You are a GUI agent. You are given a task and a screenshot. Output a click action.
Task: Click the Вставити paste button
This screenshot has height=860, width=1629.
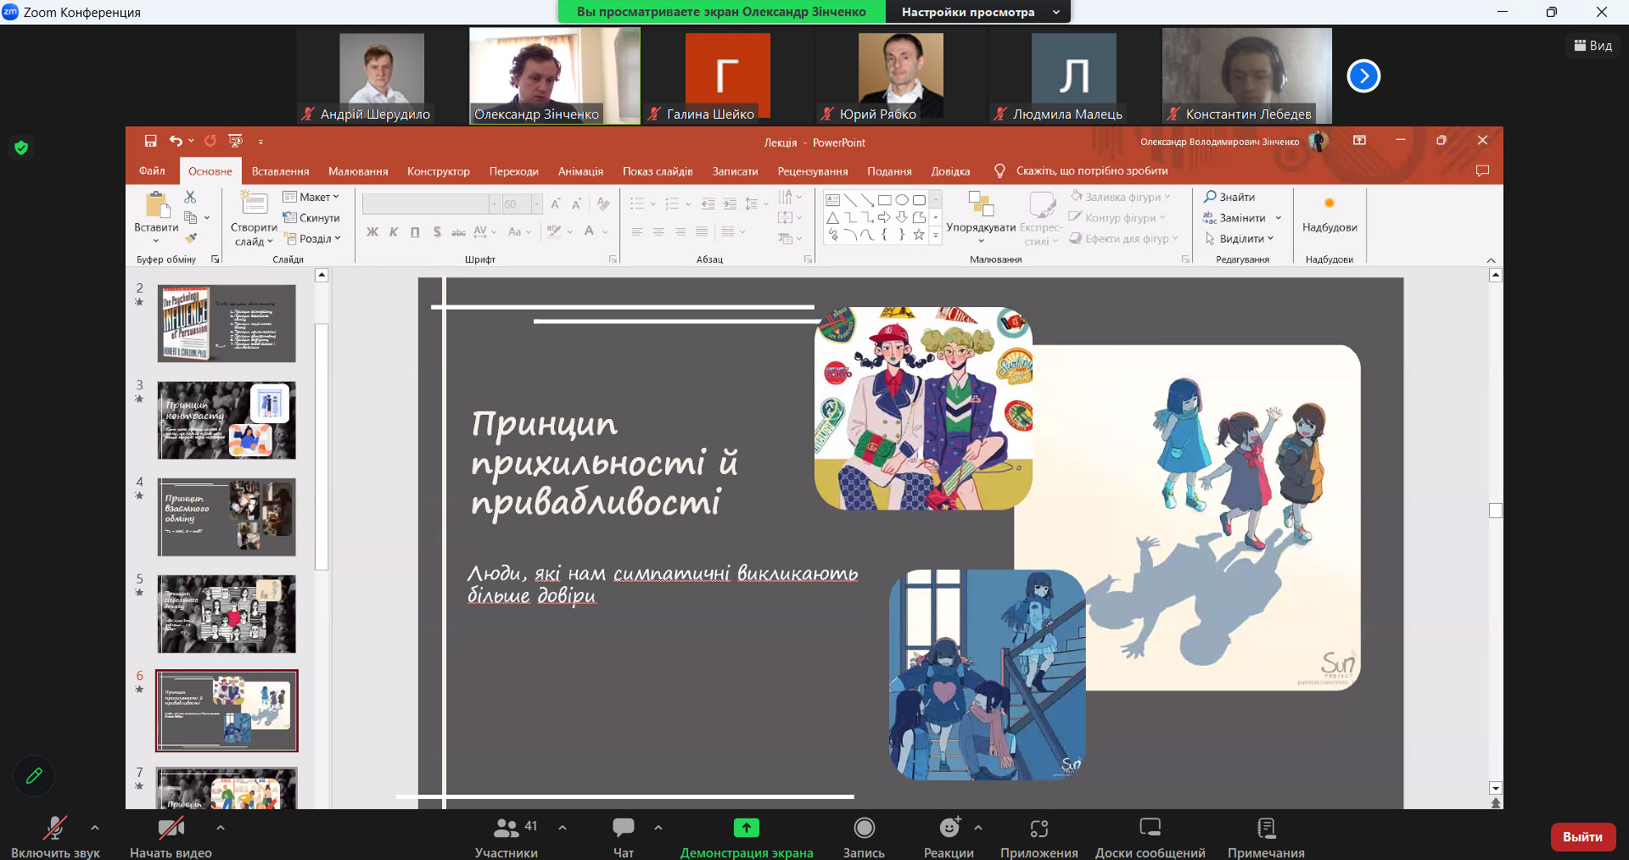pyautogui.click(x=156, y=216)
